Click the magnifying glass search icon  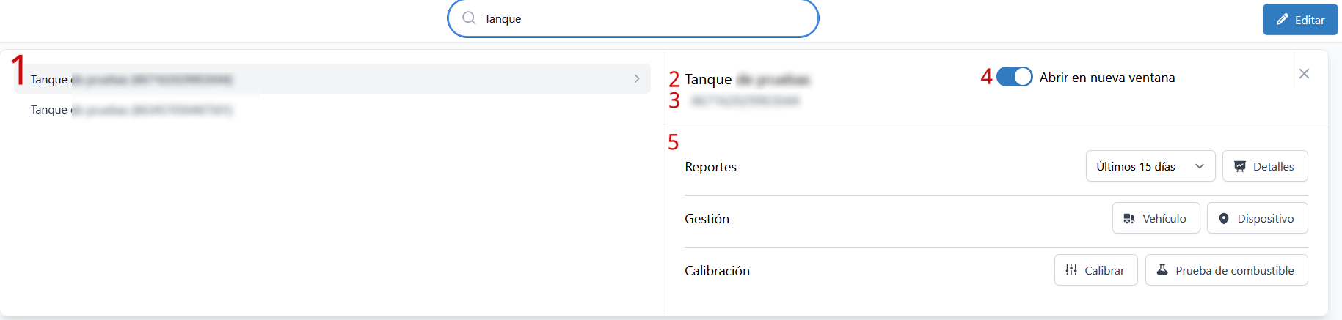469,18
